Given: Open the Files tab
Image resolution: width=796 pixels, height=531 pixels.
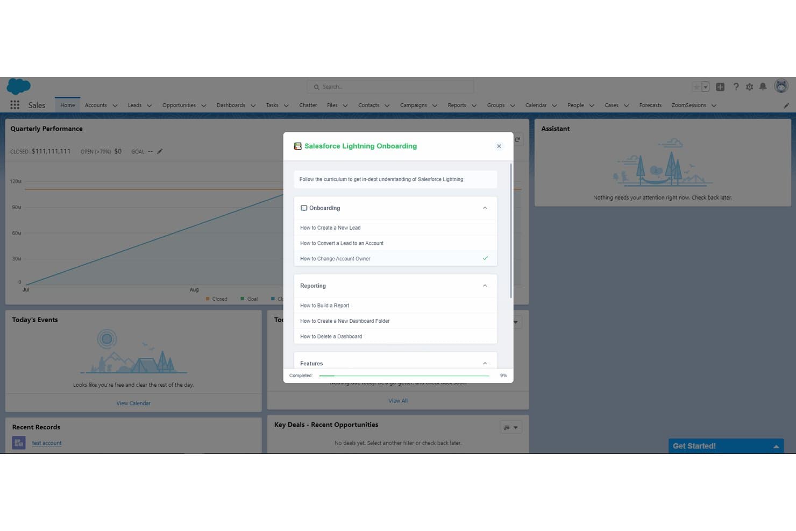Looking at the screenshot, I should point(332,105).
